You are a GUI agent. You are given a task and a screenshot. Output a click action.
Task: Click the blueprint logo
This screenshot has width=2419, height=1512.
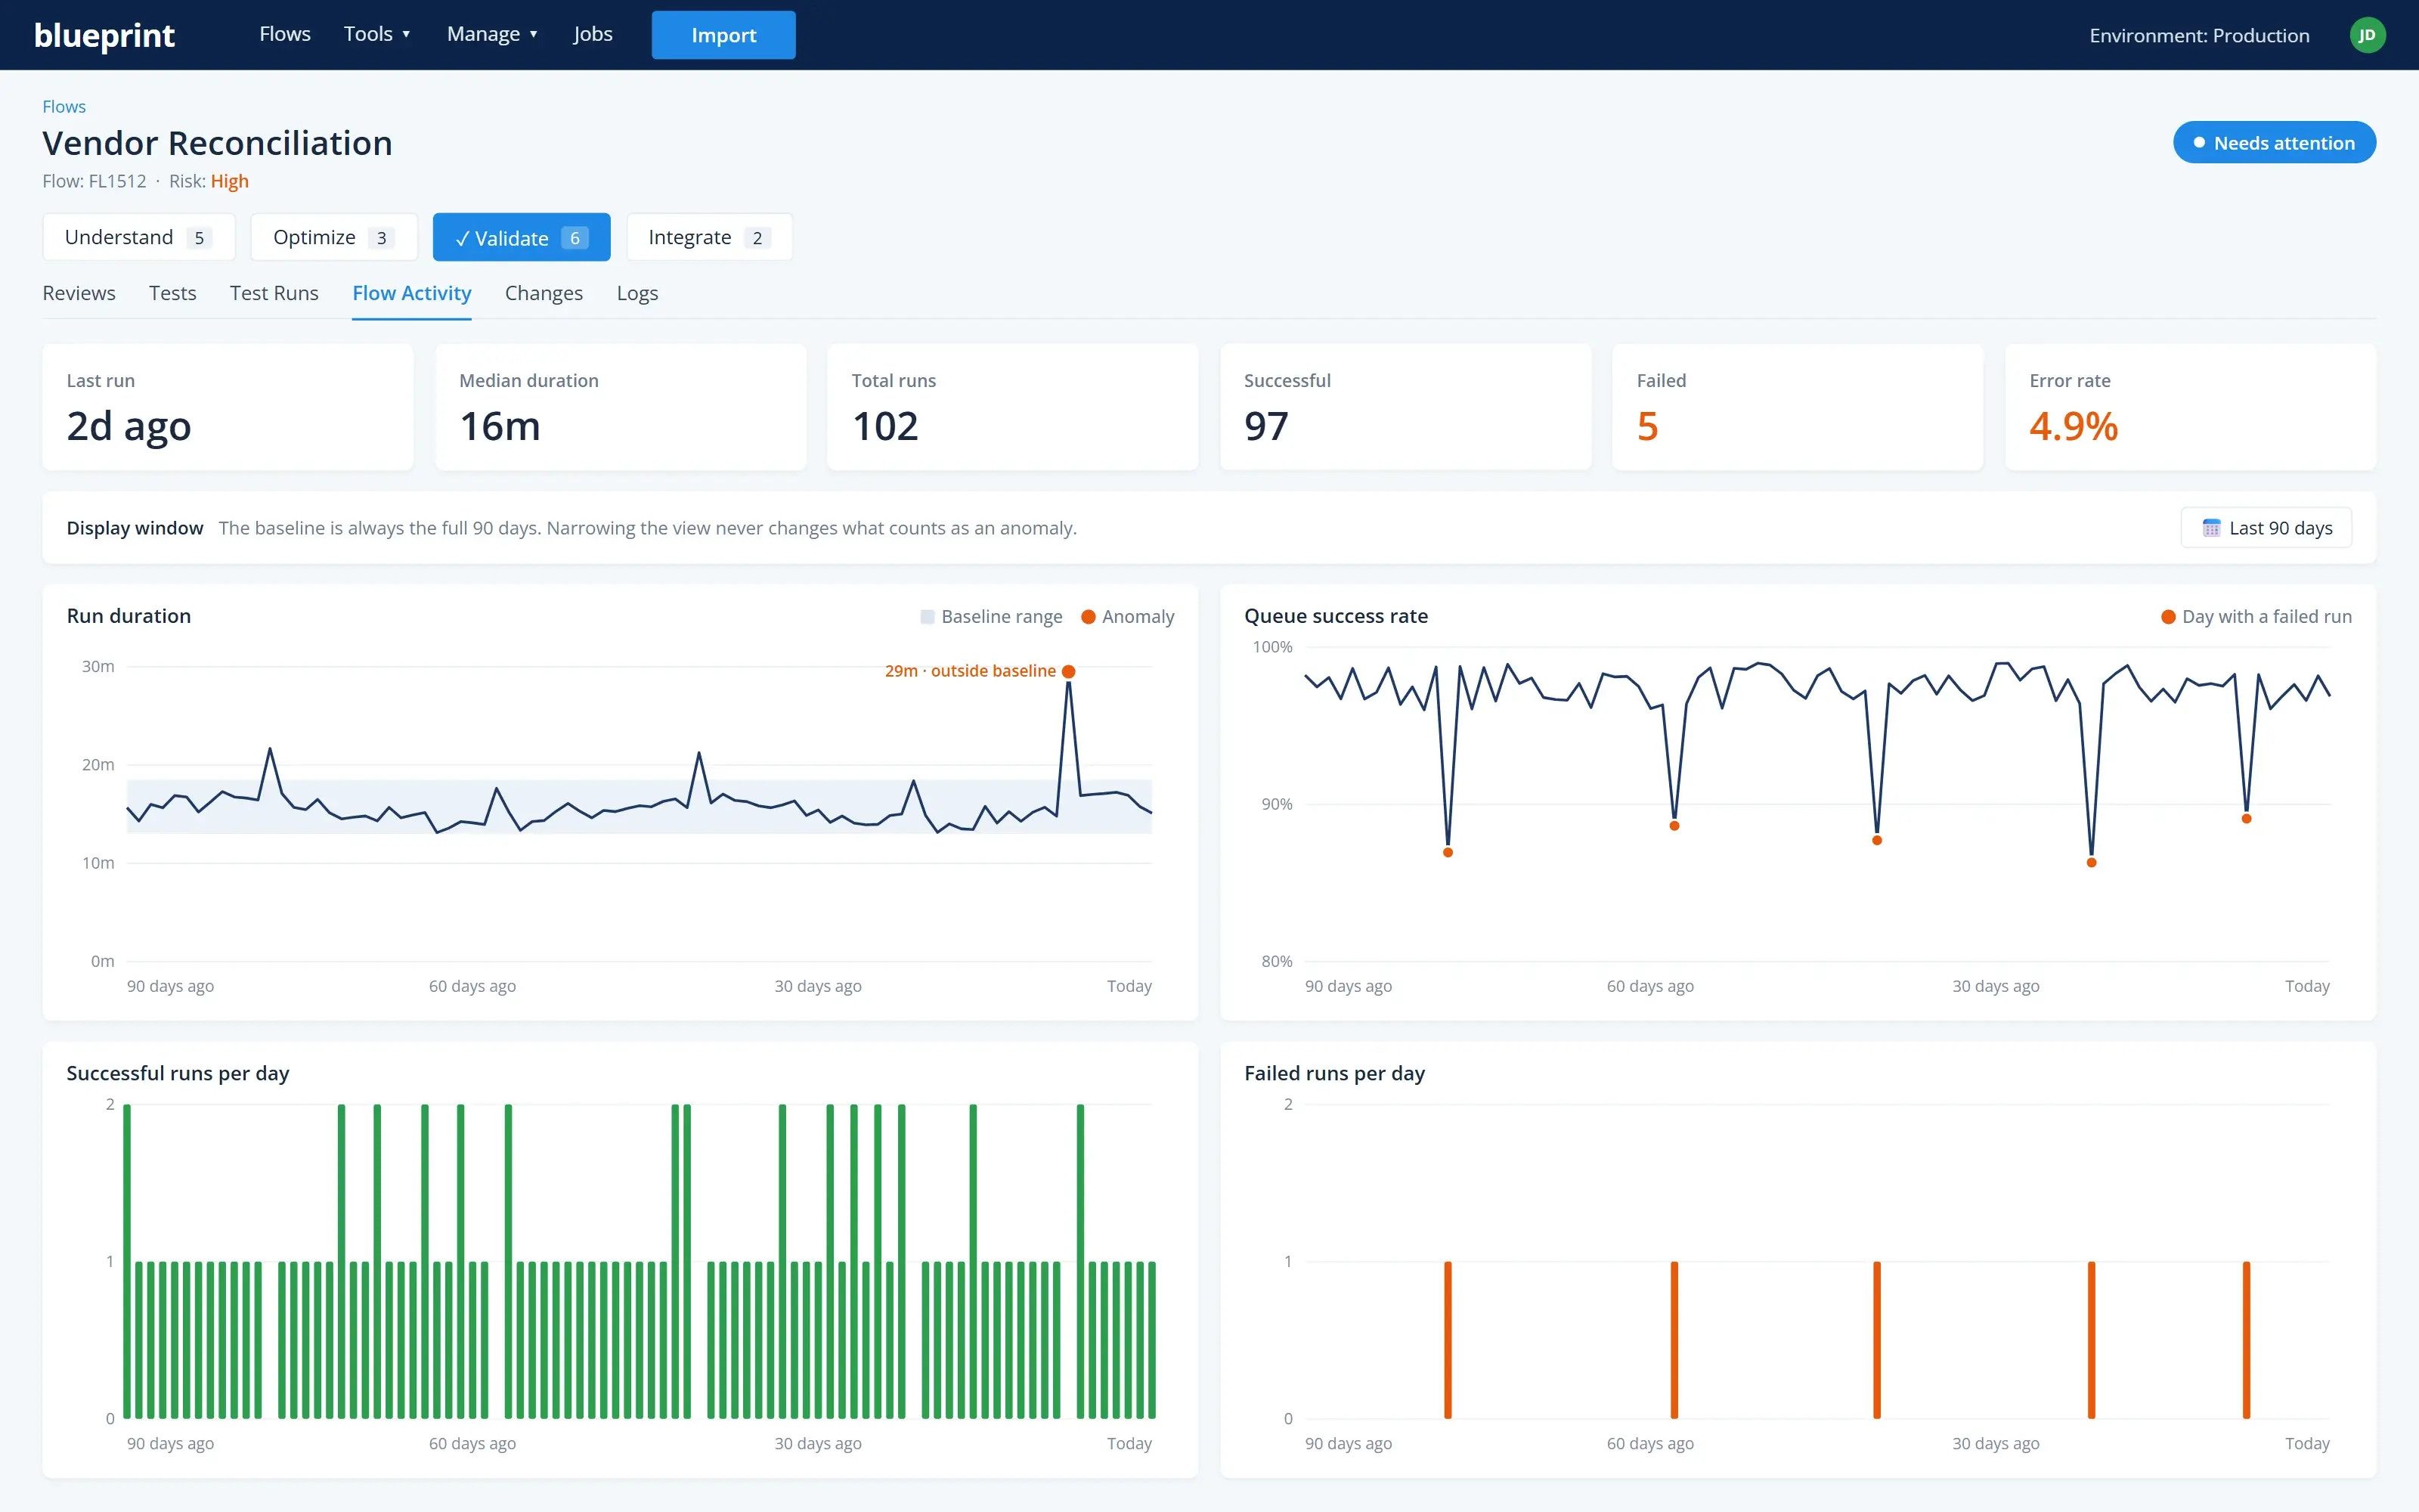[x=104, y=35]
